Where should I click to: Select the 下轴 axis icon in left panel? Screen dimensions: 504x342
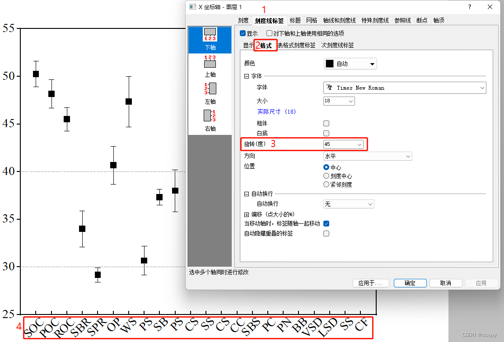tap(210, 38)
